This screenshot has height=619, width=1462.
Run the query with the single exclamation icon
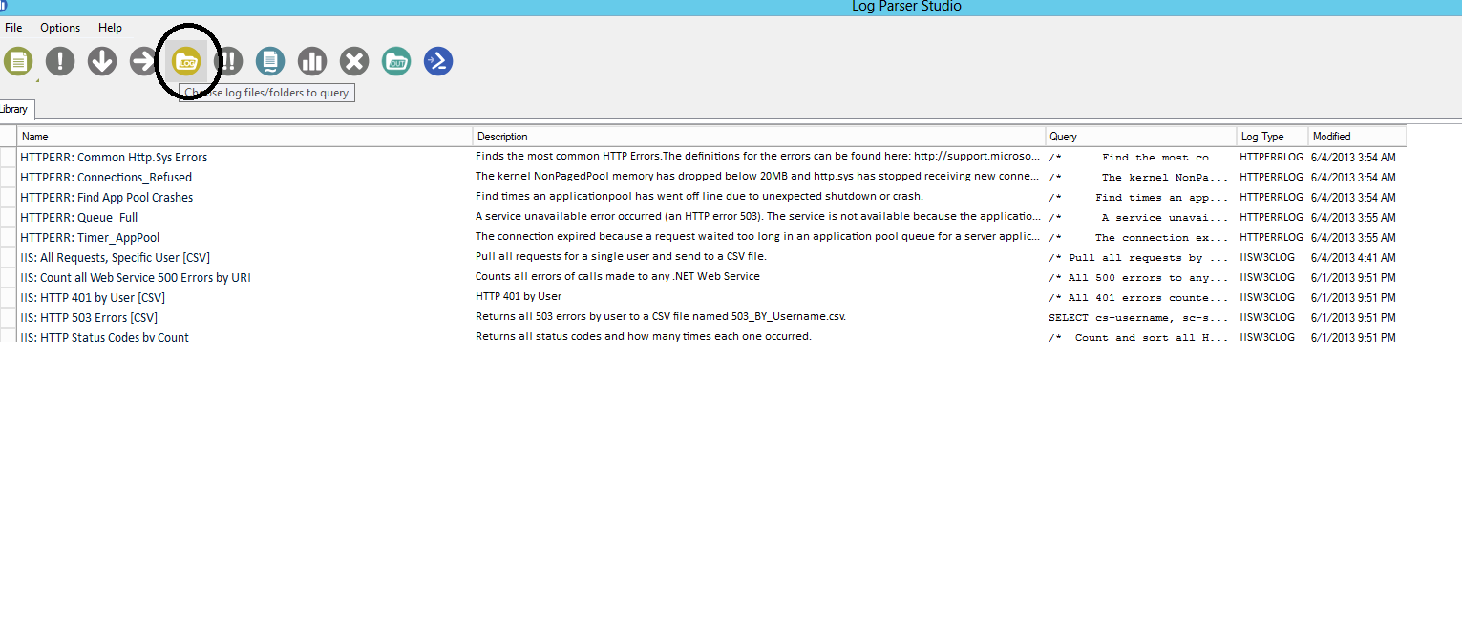click(60, 62)
